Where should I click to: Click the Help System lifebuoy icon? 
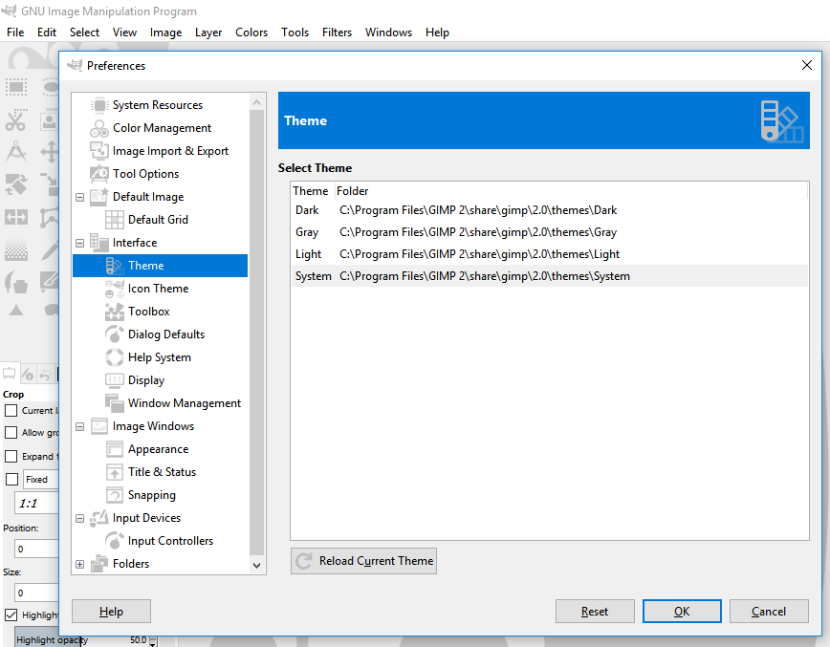point(115,357)
